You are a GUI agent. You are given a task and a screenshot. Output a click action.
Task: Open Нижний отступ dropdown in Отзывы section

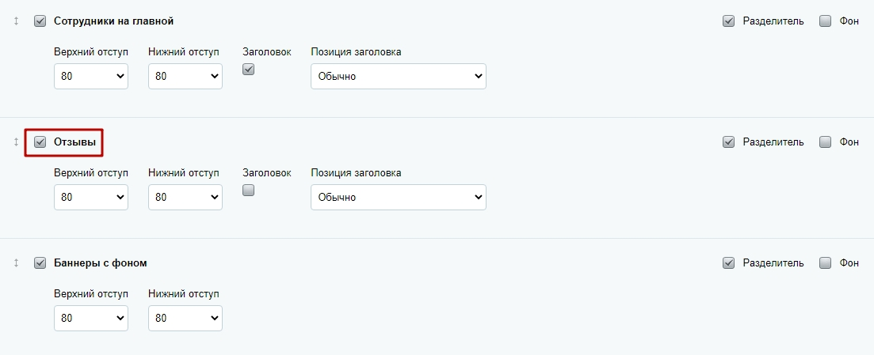coord(185,198)
